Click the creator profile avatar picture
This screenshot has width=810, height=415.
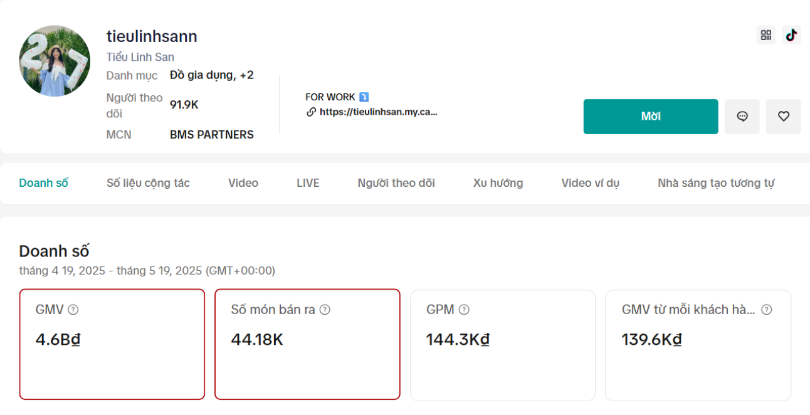coord(55,61)
